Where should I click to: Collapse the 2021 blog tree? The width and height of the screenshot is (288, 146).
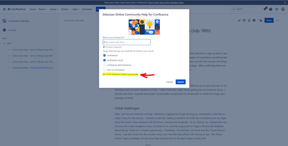pos(4,43)
